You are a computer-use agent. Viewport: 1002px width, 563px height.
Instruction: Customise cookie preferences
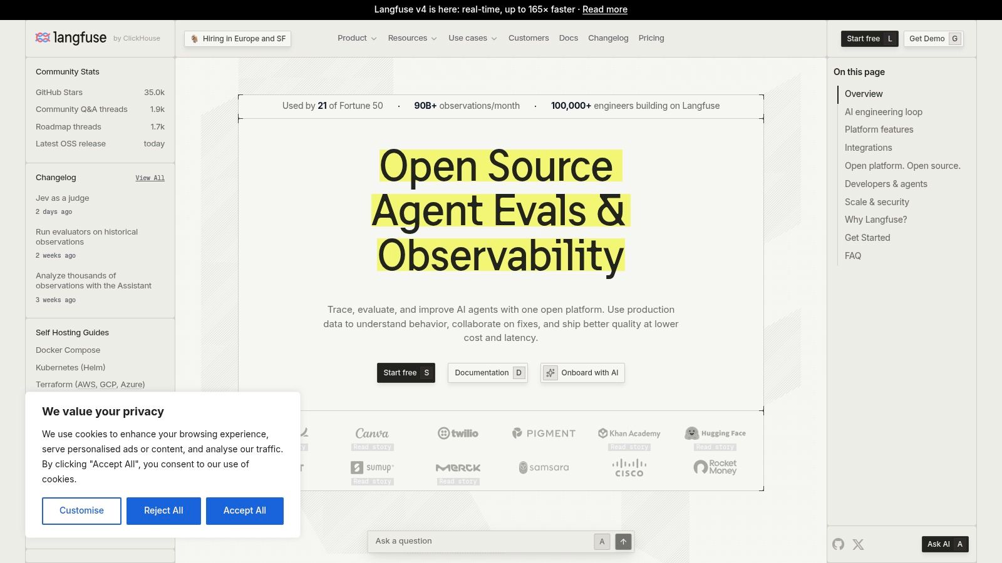coord(81,511)
